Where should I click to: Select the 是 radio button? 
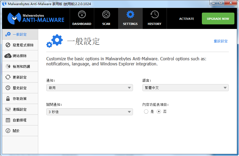(146, 112)
